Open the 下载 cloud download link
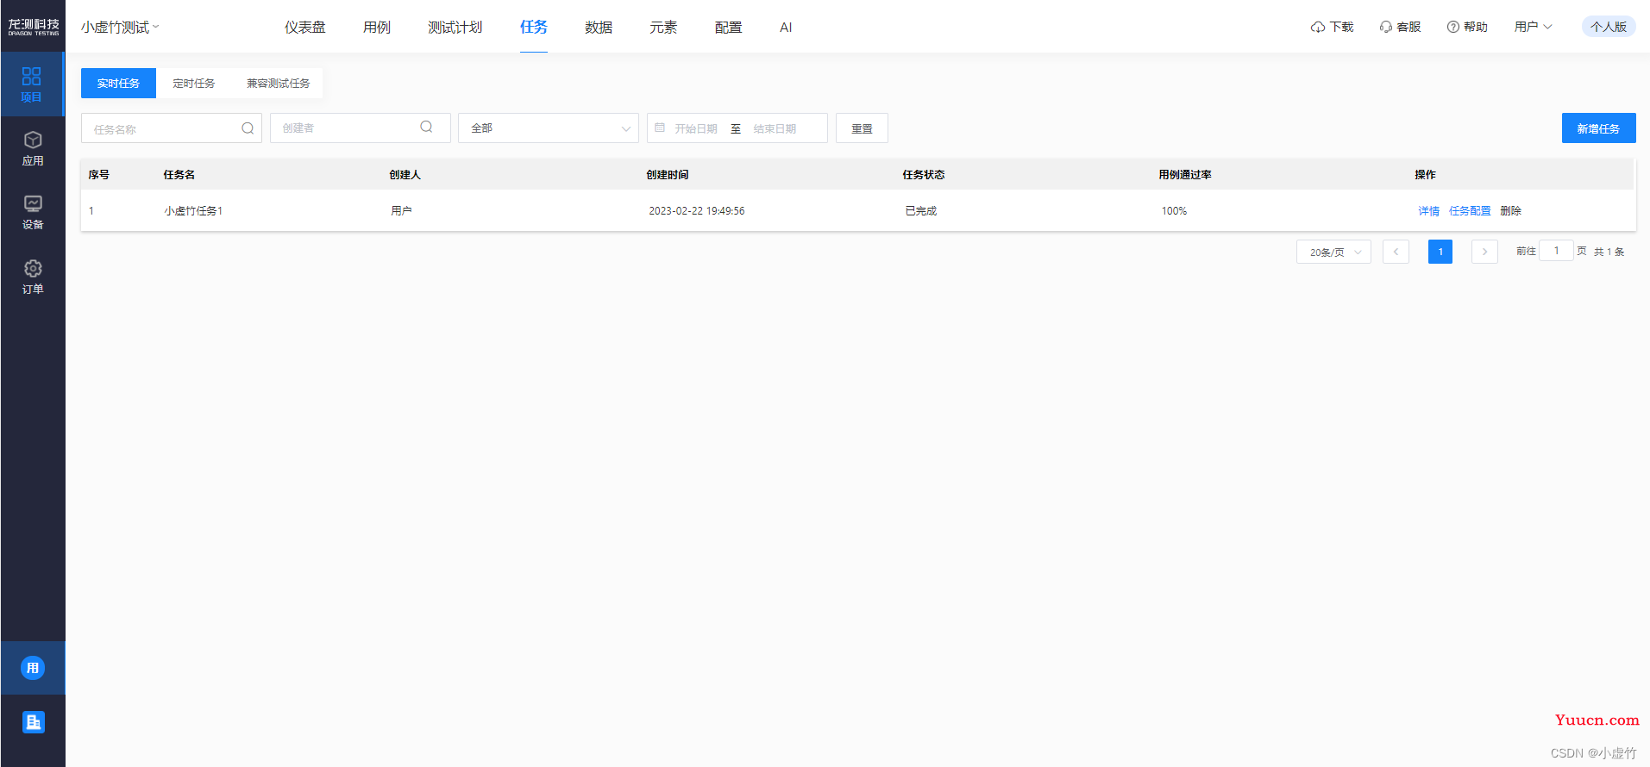 tap(1332, 27)
